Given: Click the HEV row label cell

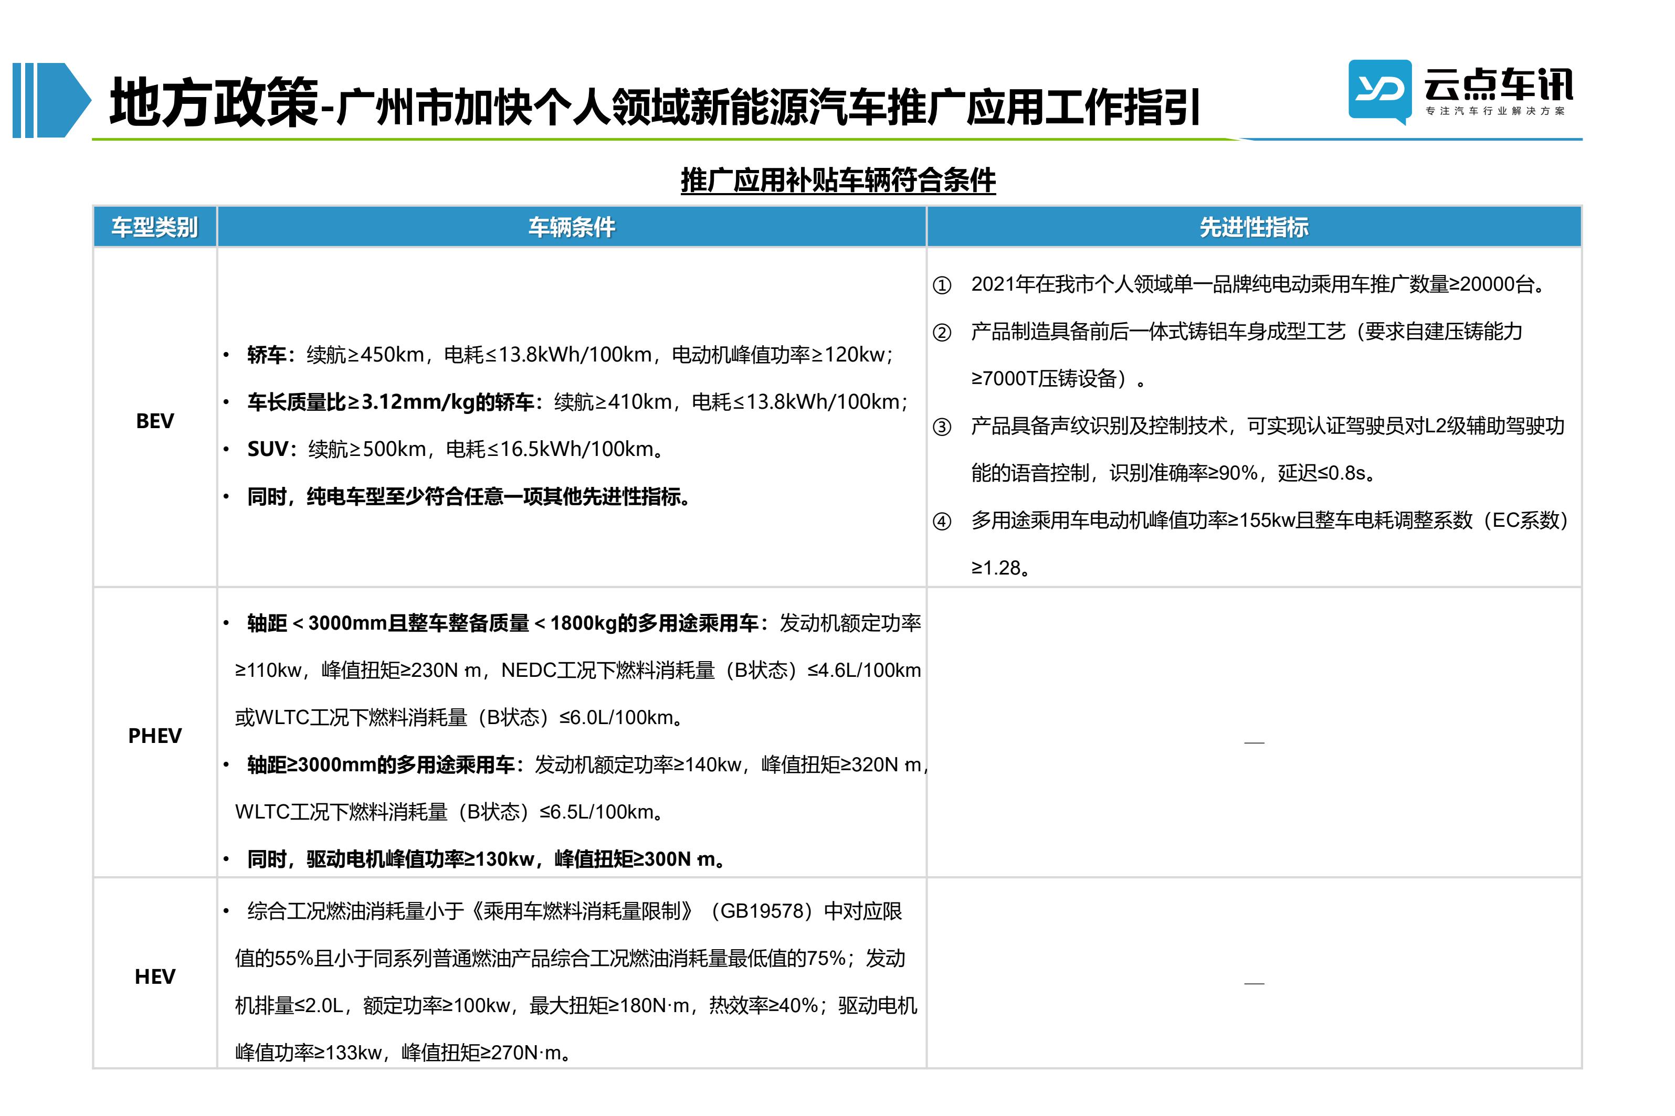Looking at the screenshot, I should [x=154, y=976].
